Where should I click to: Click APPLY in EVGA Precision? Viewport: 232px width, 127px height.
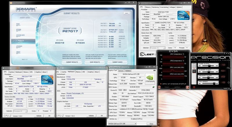[177, 87]
